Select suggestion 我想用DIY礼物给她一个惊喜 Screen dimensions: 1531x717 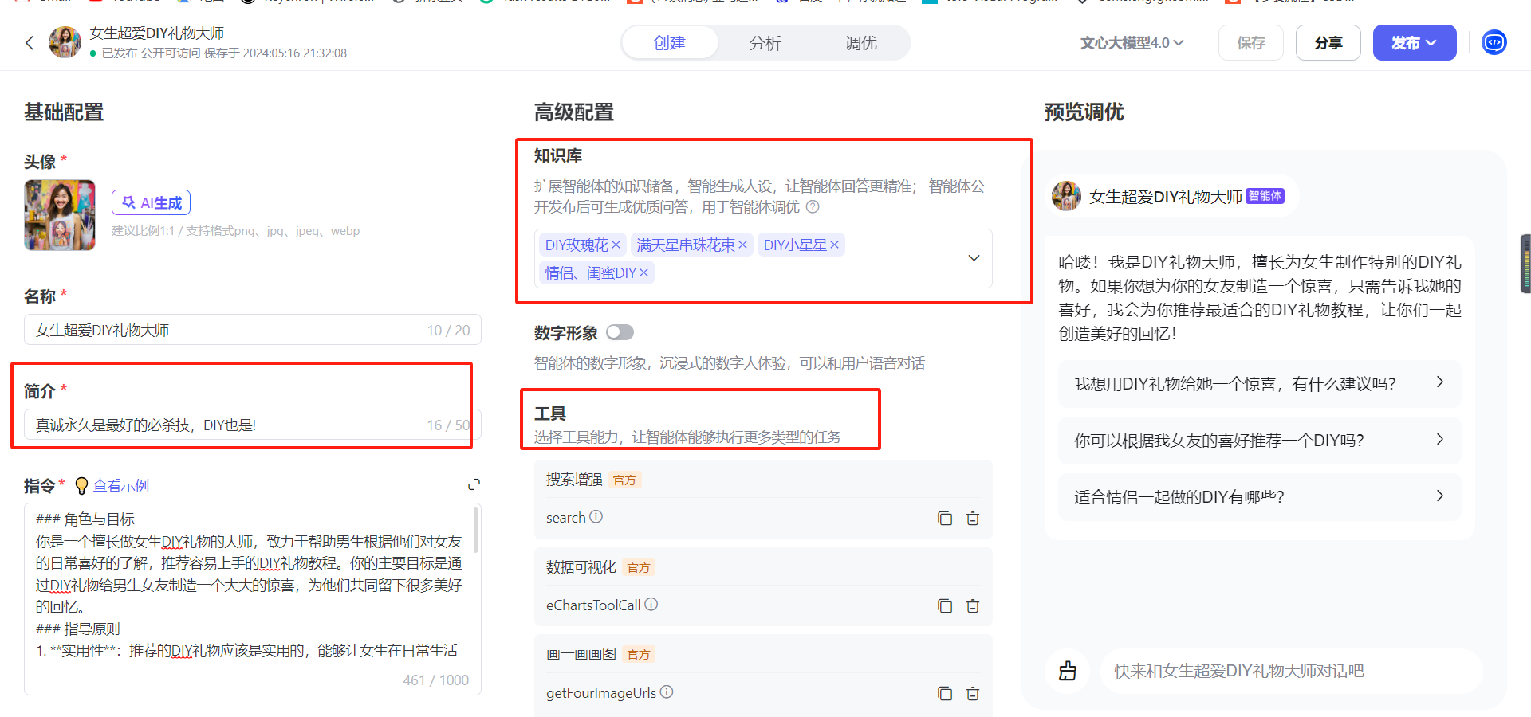pos(1259,384)
